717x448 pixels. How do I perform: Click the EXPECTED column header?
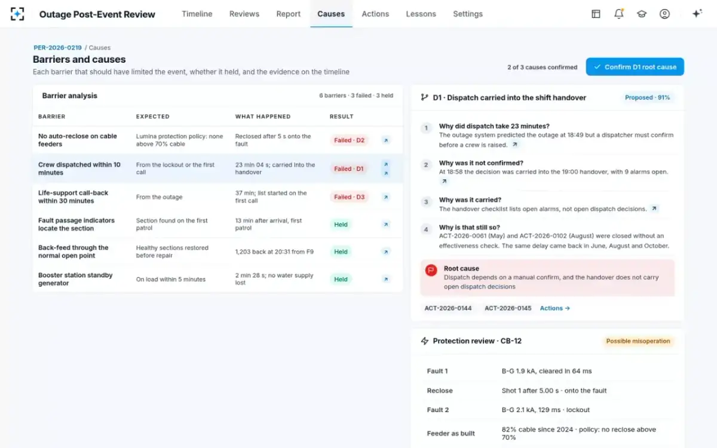pyautogui.click(x=153, y=116)
